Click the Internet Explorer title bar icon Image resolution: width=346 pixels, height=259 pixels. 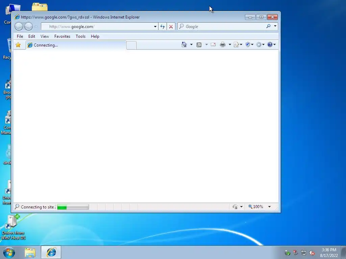[x=17, y=17]
